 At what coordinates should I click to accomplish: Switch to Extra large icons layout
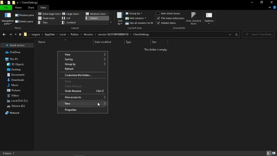pos(49,14)
